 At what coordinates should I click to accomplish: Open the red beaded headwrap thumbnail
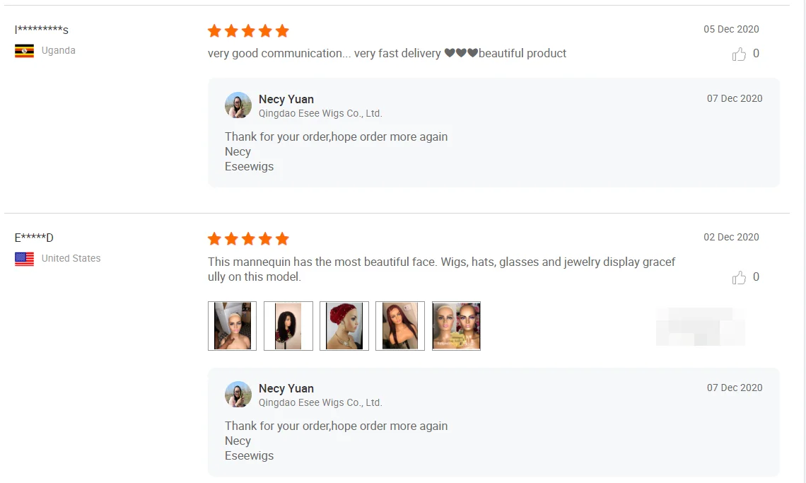[x=344, y=326]
